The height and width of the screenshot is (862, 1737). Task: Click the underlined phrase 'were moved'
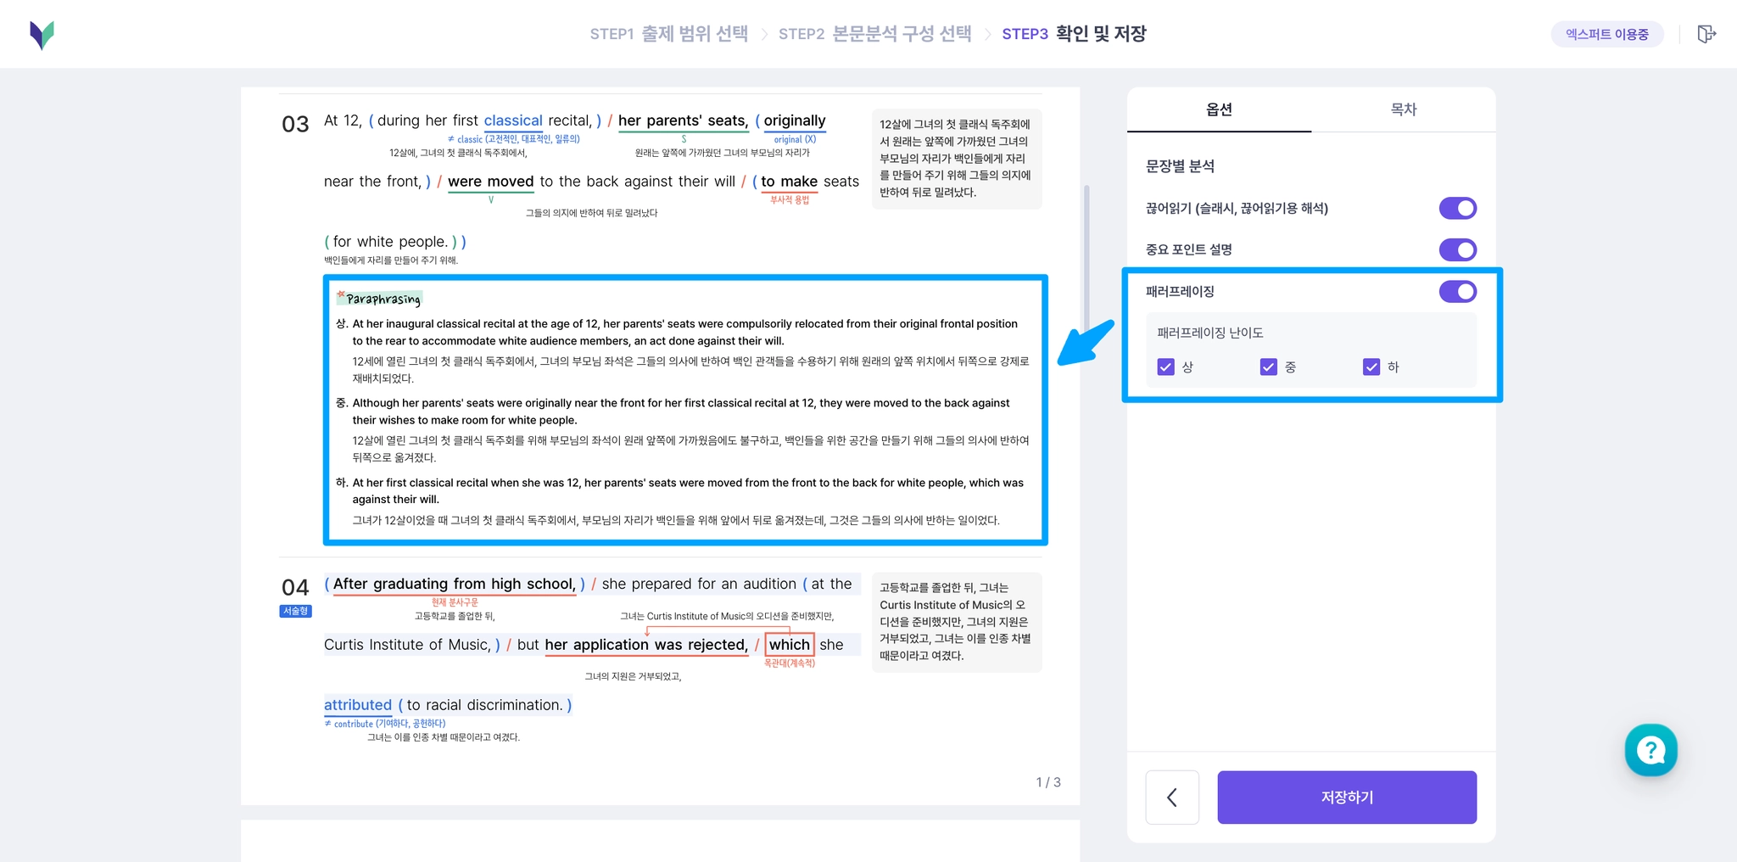[491, 182]
